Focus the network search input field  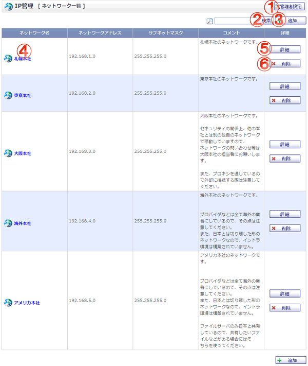(x=236, y=21)
